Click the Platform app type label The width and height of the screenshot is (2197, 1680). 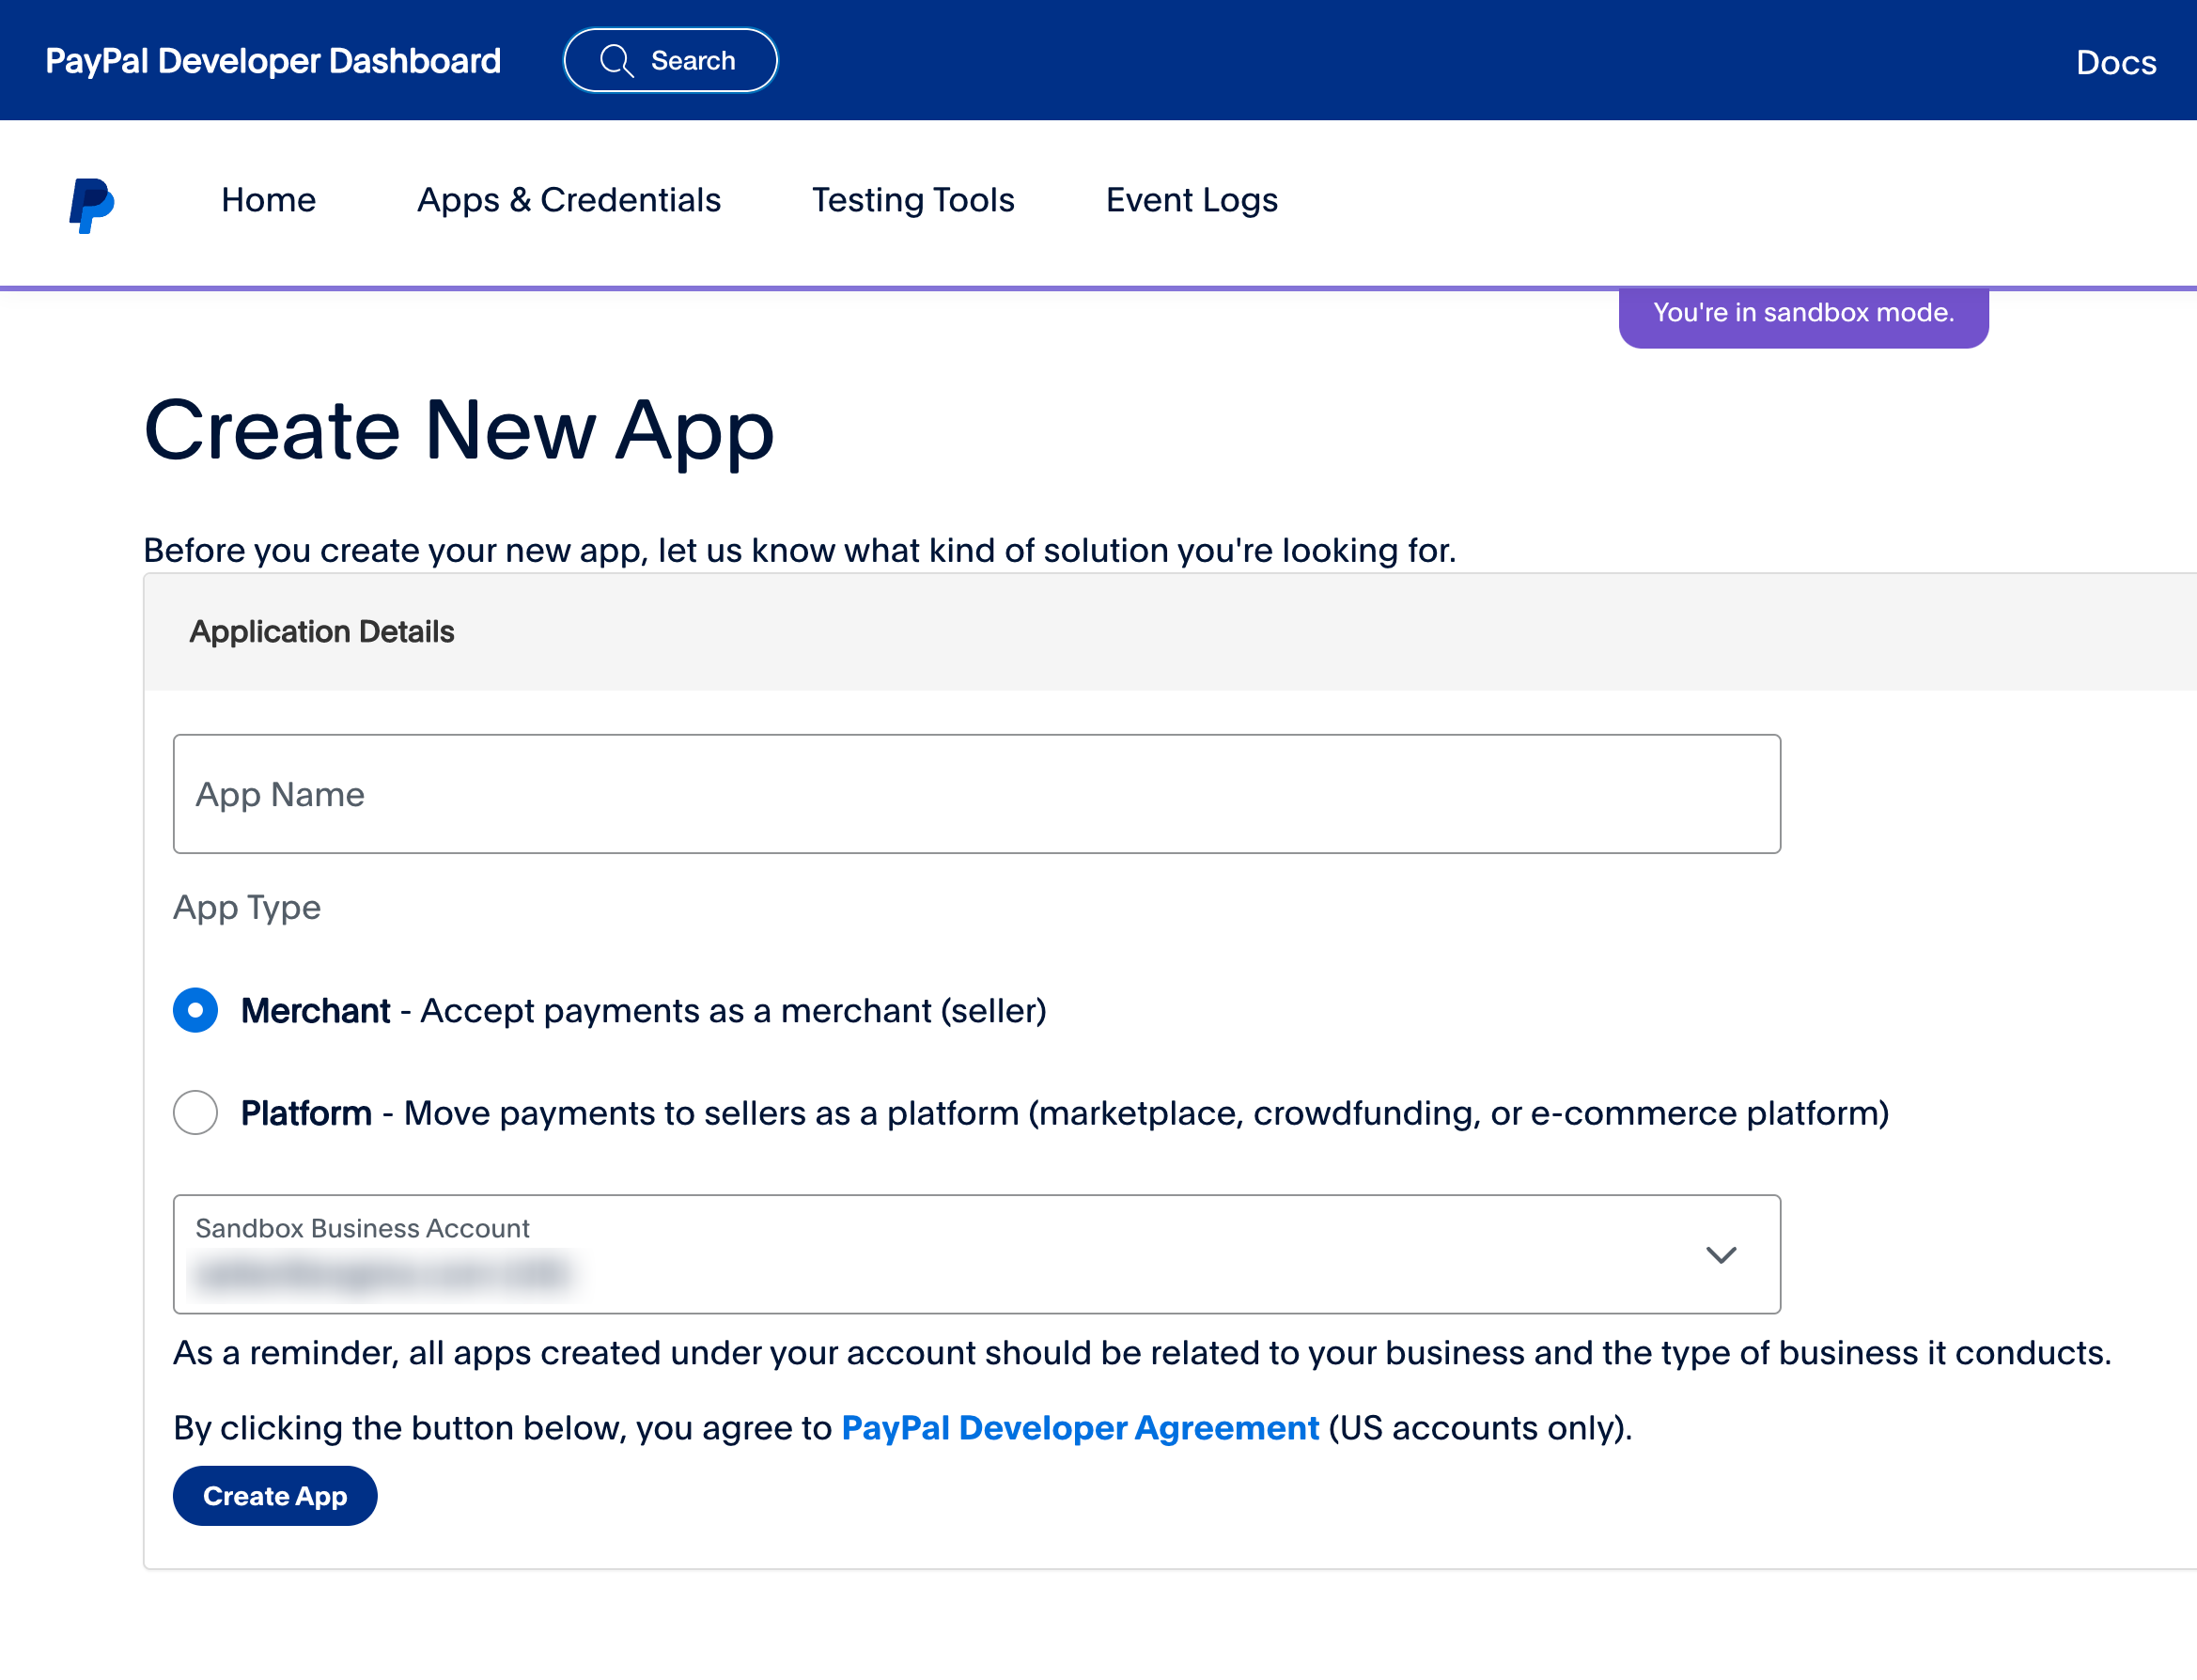[x=306, y=1113]
